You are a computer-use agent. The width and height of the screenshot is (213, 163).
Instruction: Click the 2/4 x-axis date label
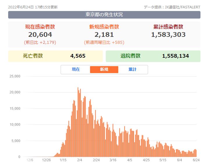click(x=80, y=160)
